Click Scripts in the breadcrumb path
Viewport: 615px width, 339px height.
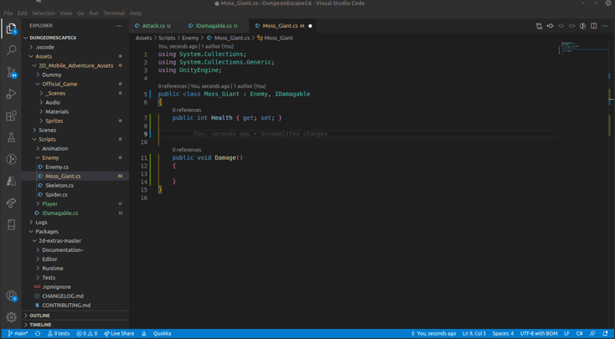167,38
